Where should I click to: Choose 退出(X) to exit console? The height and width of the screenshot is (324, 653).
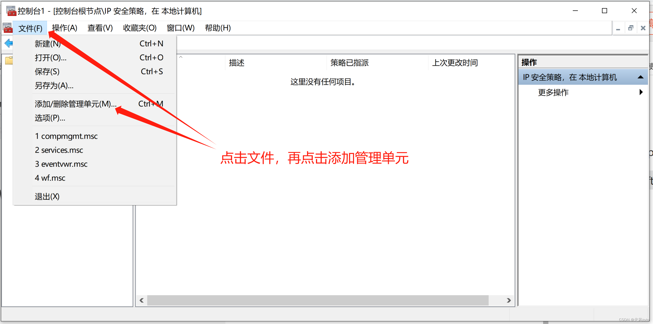pos(47,196)
